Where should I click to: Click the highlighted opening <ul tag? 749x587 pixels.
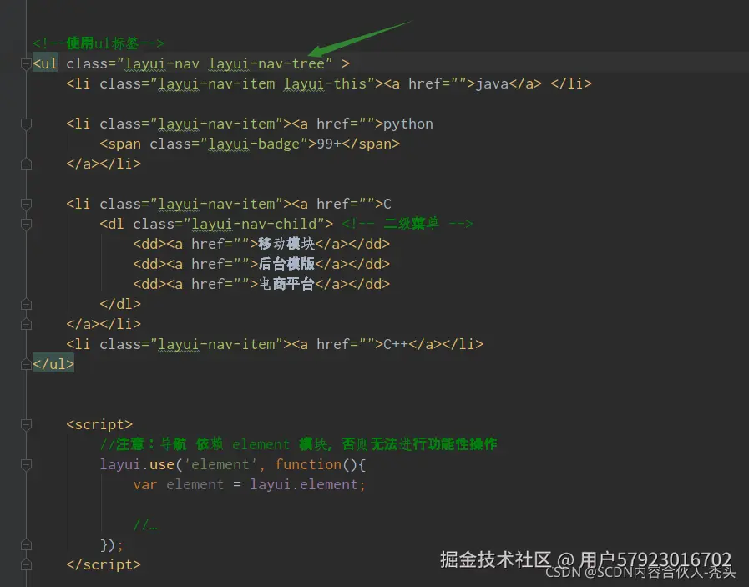[45, 63]
